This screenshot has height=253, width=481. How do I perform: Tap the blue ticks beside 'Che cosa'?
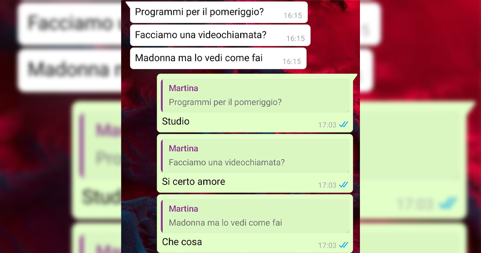pyautogui.click(x=344, y=245)
